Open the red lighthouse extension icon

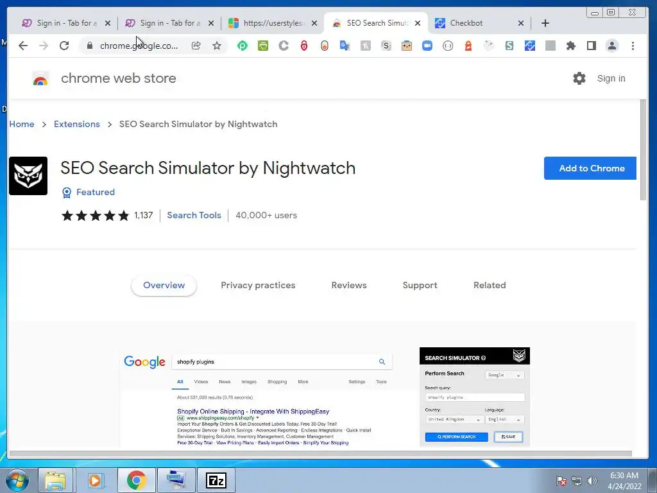pos(468,46)
